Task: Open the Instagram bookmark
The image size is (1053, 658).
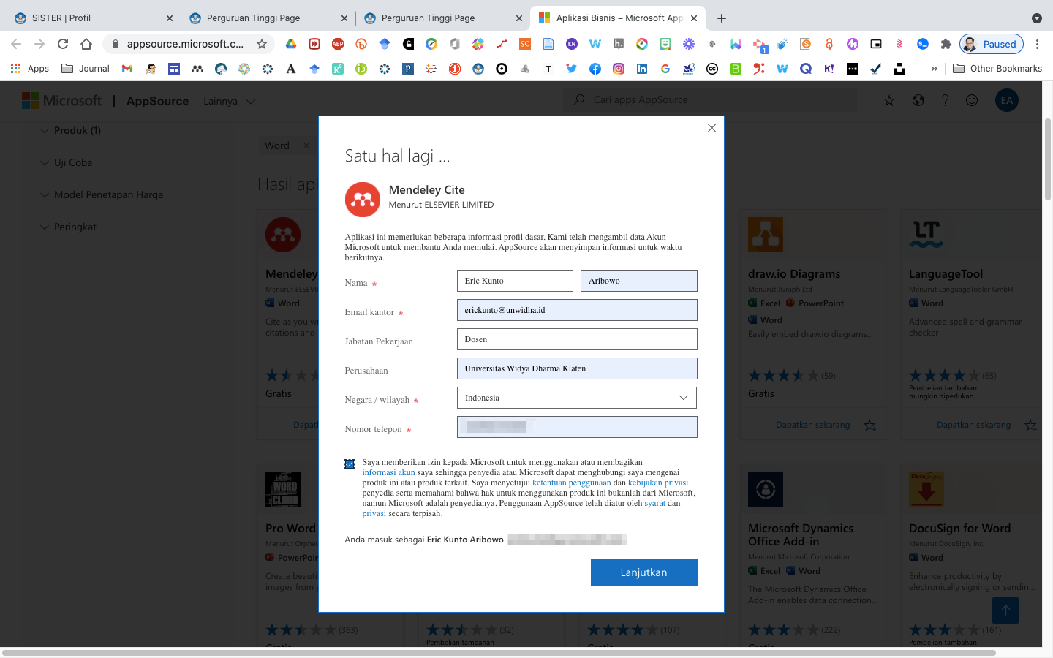Action: point(619,69)
